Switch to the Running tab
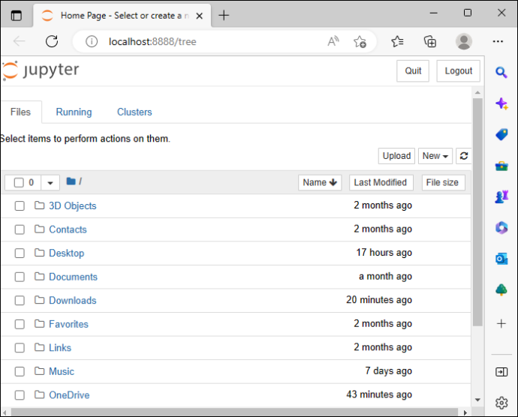The image size is (518, 417). pos(74,112)
